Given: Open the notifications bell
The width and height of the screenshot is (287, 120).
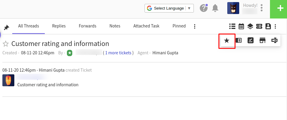Looking at the screenshot, I should click(215, 8).
